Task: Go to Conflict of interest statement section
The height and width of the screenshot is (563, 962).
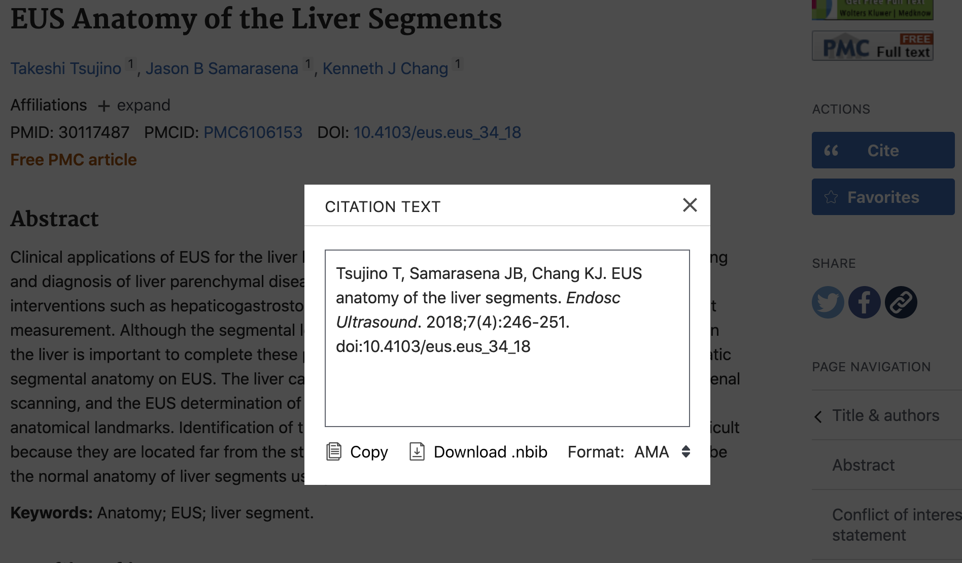Action: tap(897, 525)
